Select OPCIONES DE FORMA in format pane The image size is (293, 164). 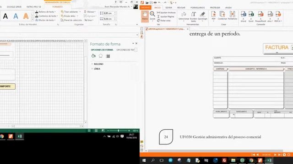pos(102,50)
